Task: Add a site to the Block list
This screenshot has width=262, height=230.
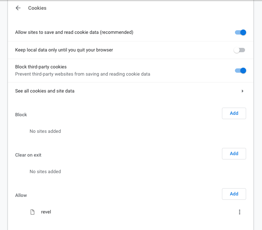Action: (x=234, y=113)
